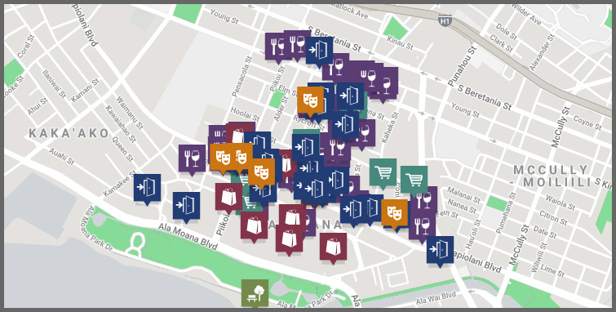Click the purple restaurant marker above Kapiolani Blvd door marker
616x312 pixels.
422,228
